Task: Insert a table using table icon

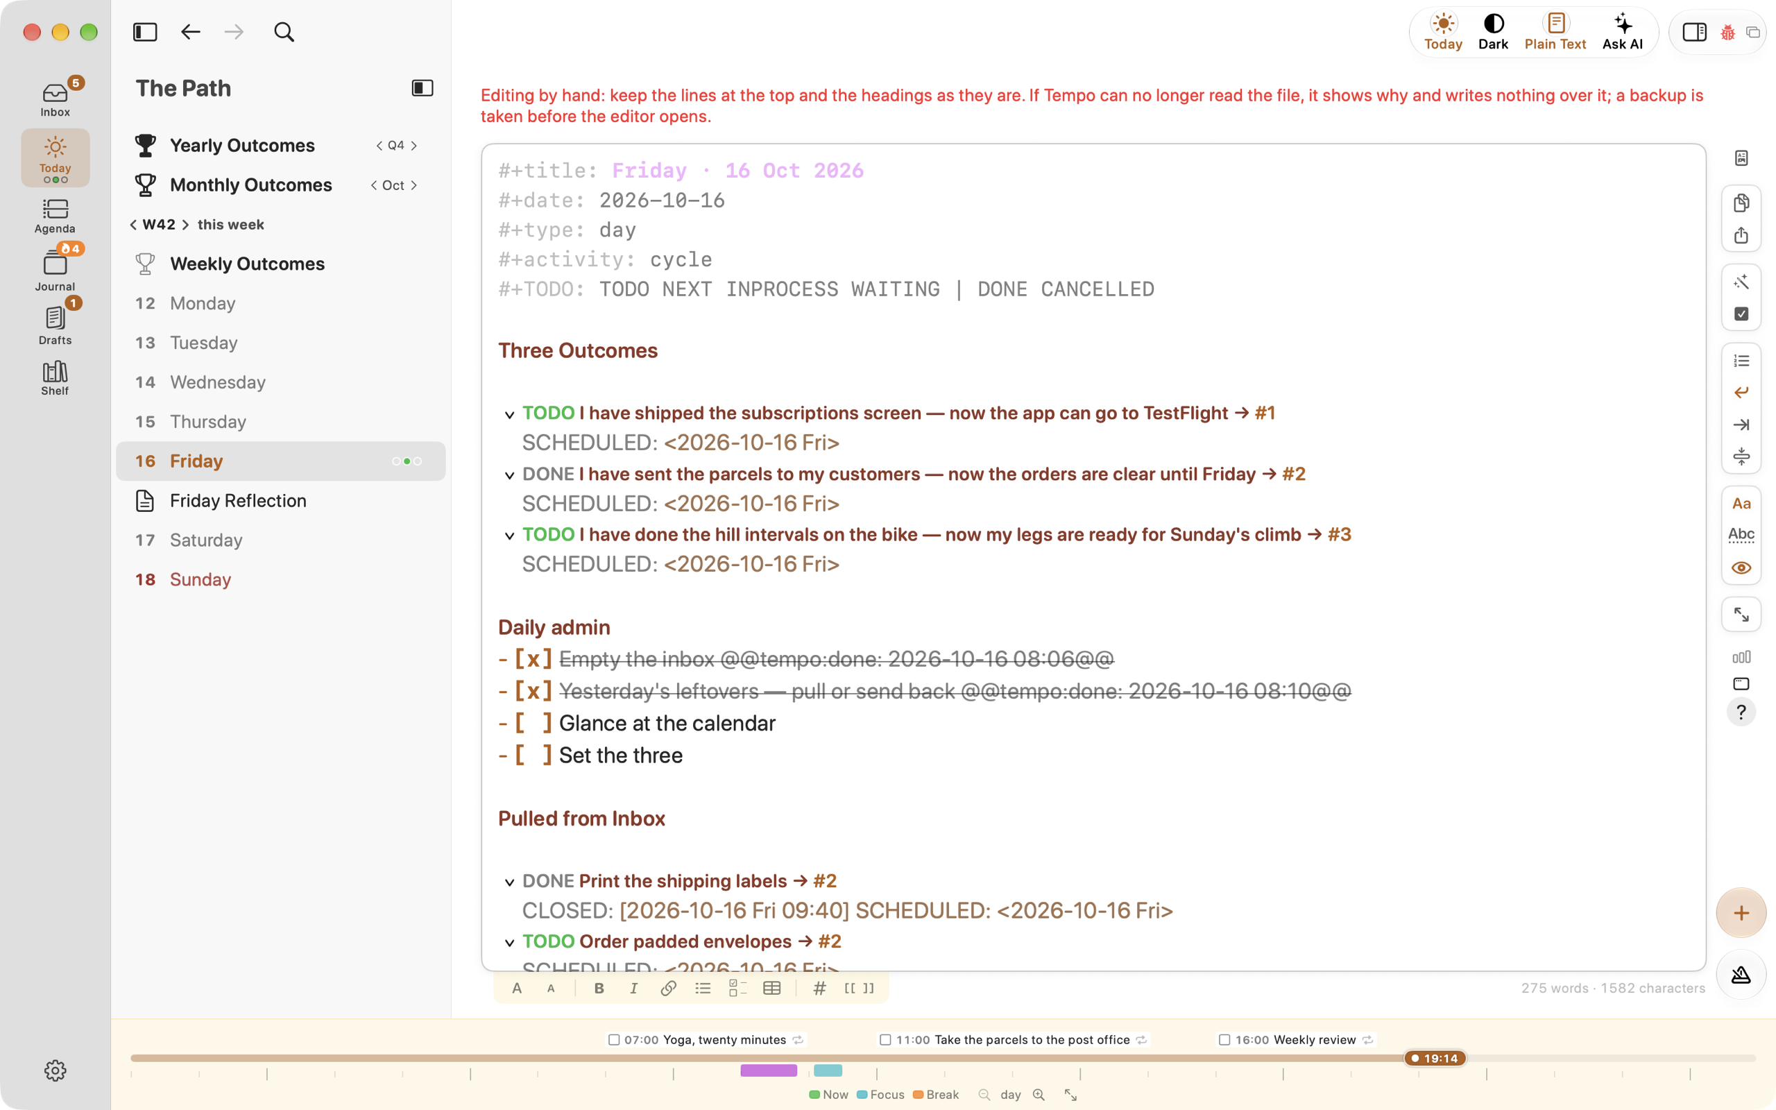Action: (772, 988)
